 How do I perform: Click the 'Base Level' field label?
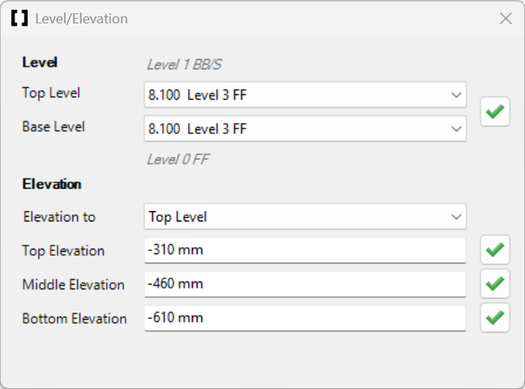point(54,127)
